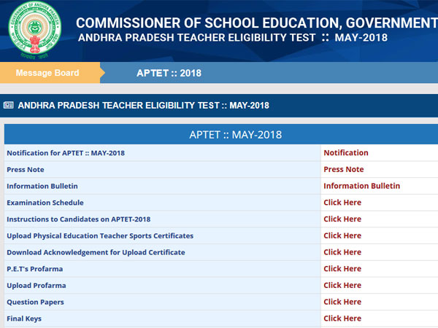Select the APTET :: 2018 tab
Image resolution: width=438 pixels, height=328 pixels.
click(169, 73)
